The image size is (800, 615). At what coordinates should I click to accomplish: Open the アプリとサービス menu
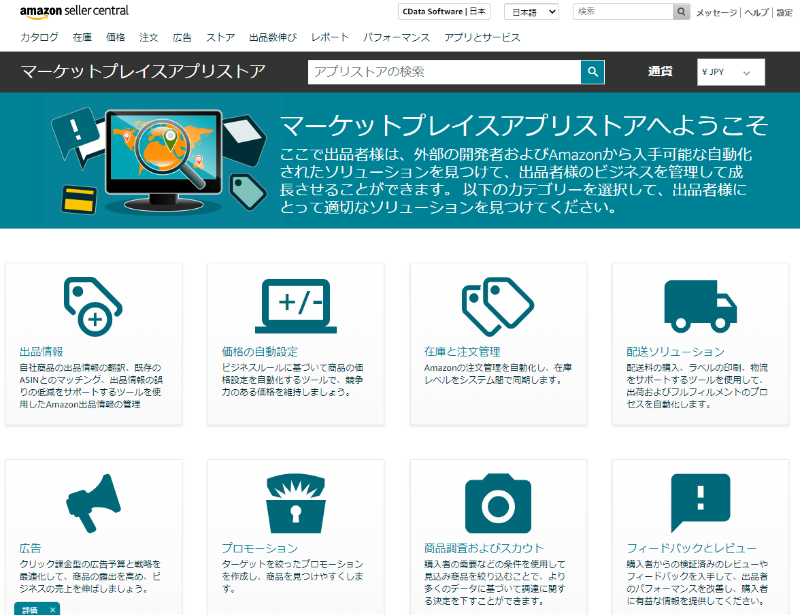482,37
